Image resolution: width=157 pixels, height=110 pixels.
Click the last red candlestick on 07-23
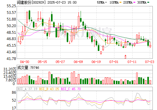150,46
